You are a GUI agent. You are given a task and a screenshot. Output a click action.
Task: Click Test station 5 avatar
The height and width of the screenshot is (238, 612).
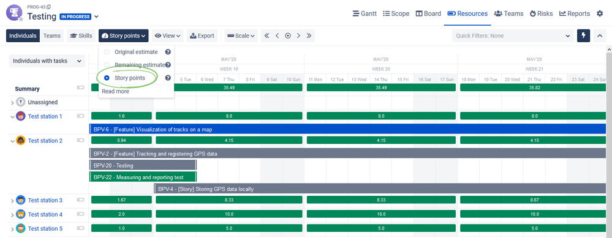pos(21,229)
